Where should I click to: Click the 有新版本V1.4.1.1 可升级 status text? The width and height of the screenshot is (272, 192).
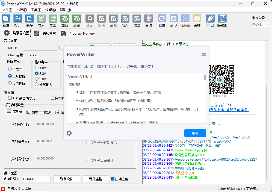pos(239,189)
